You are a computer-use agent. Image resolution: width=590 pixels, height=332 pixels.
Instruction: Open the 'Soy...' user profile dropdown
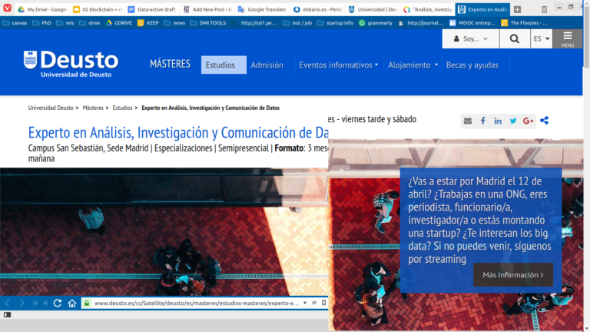click(470, 39)
